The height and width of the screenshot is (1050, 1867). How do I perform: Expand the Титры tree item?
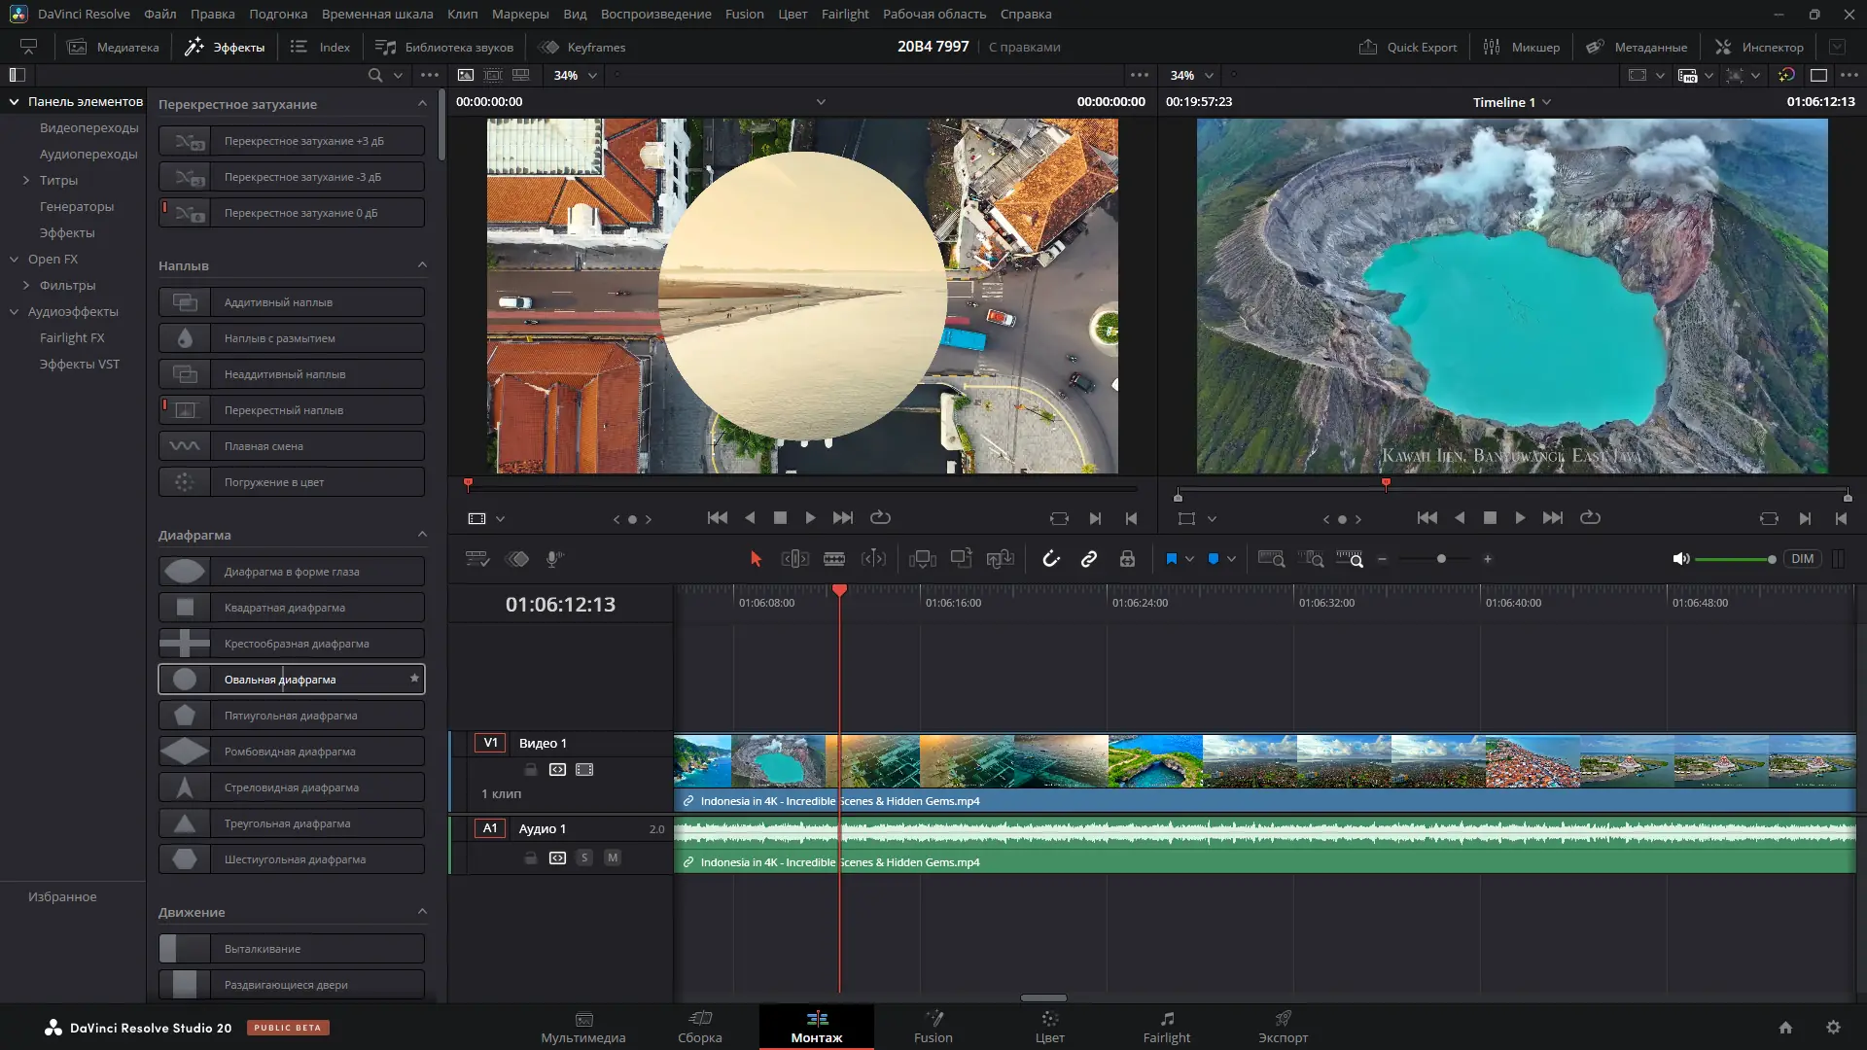26,180
